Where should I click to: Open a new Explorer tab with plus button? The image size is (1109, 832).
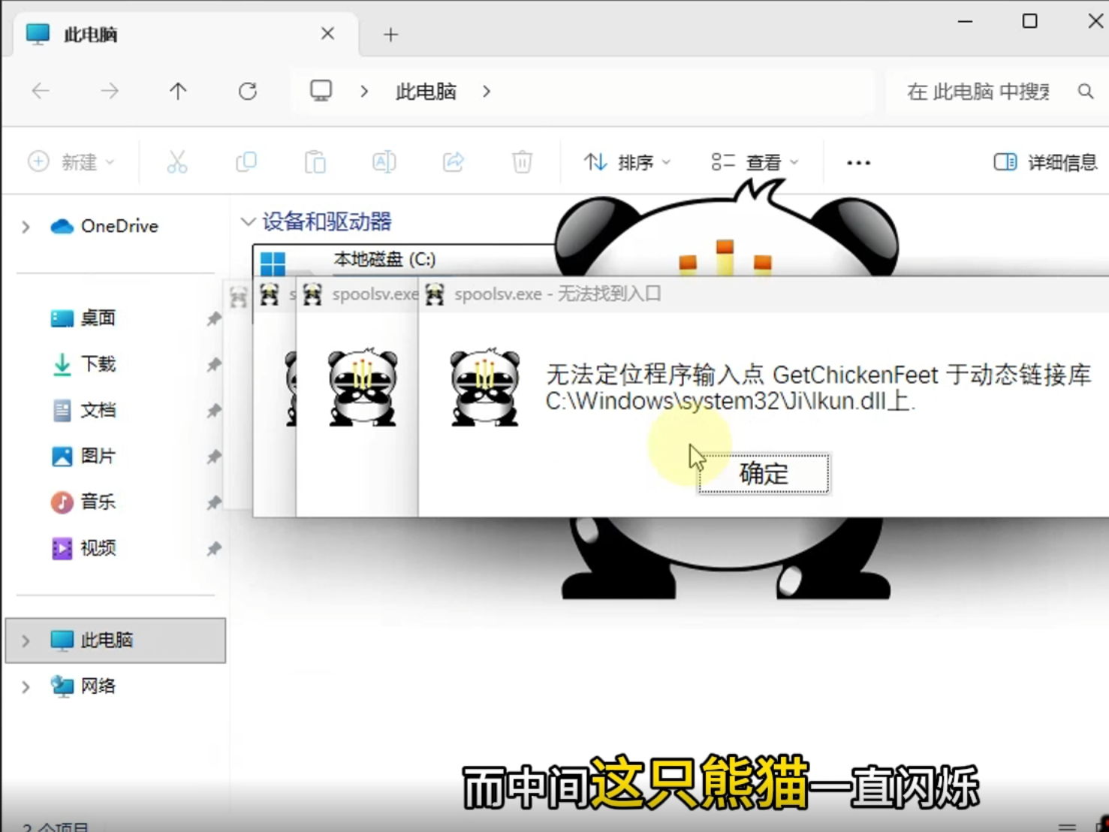pyautogui.click(x=390, y=34)
